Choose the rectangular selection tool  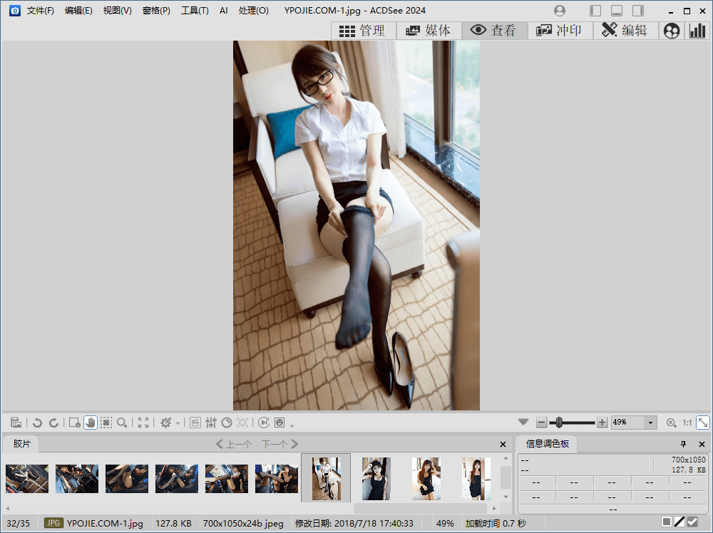coord(106,423)
